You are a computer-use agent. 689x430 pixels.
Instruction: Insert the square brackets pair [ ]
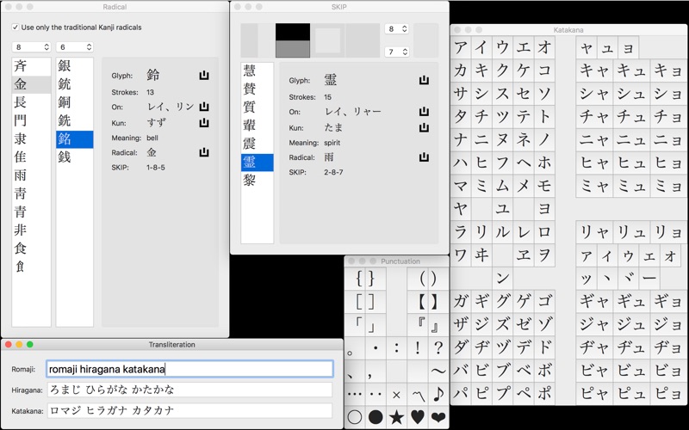coord(365,302)
